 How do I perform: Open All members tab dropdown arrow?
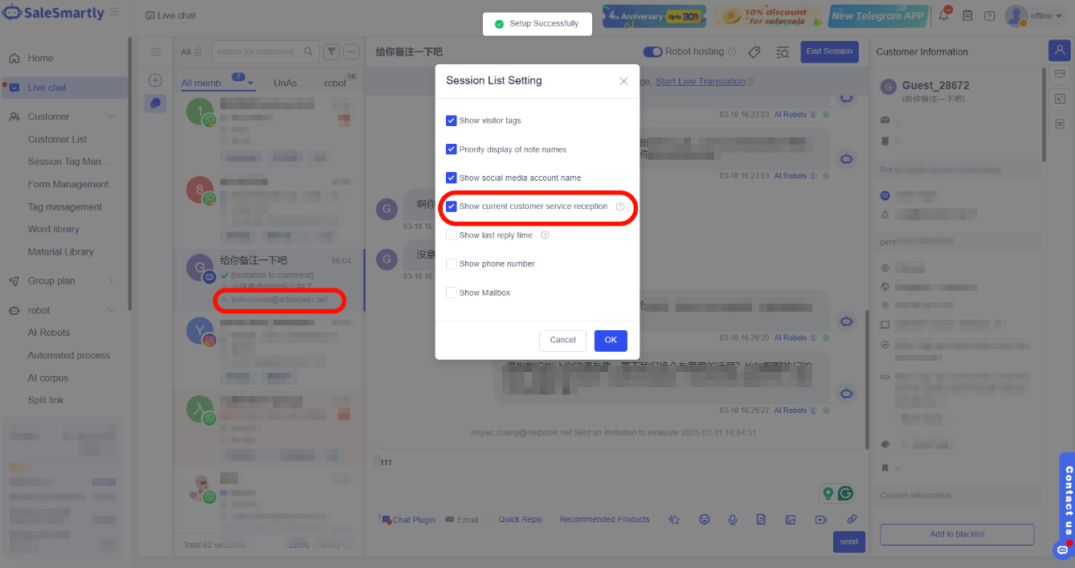pos(251,84)
